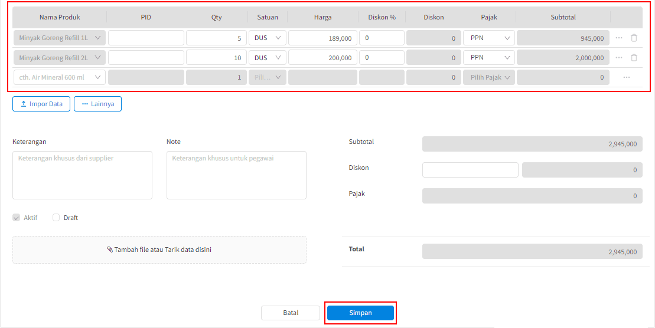Image resolution: width=655 pixels, height=328 pixels.
Task: Click the Diskon input in summary
Action: (470, 170)
